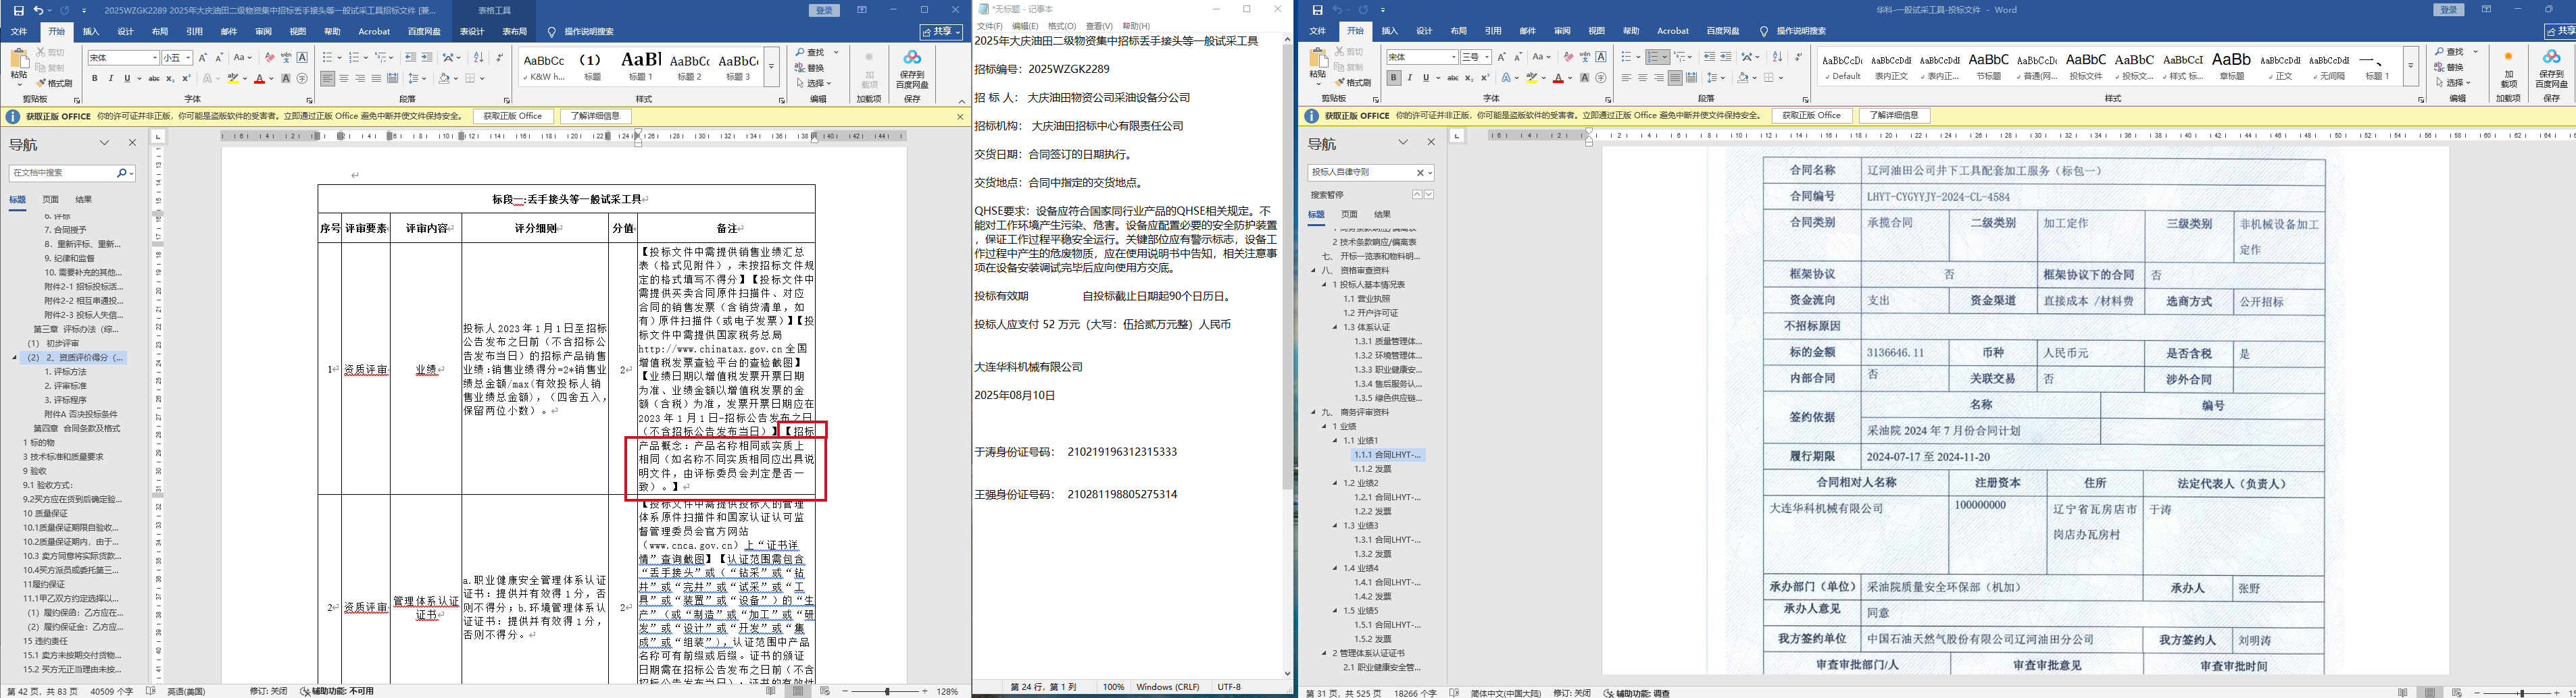Click 替换 (Replace) in the left Word window
The image size is (2576, 698).
(x=810, y=68)
